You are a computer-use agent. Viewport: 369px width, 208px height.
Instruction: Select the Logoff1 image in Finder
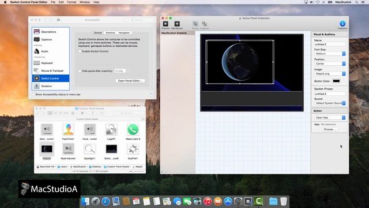coord(111,129)
